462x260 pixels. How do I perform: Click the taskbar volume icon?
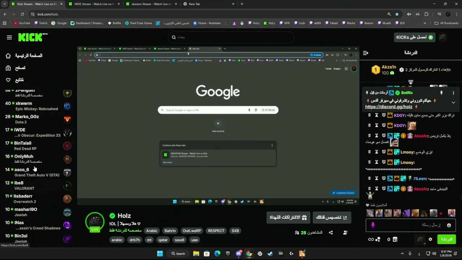tap(434, 253)
